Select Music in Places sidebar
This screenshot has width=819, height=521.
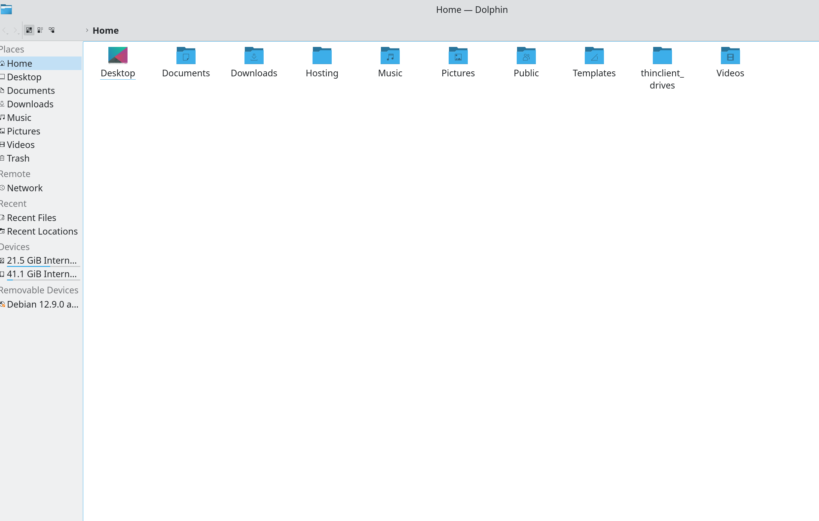click(x=41, y=118)
